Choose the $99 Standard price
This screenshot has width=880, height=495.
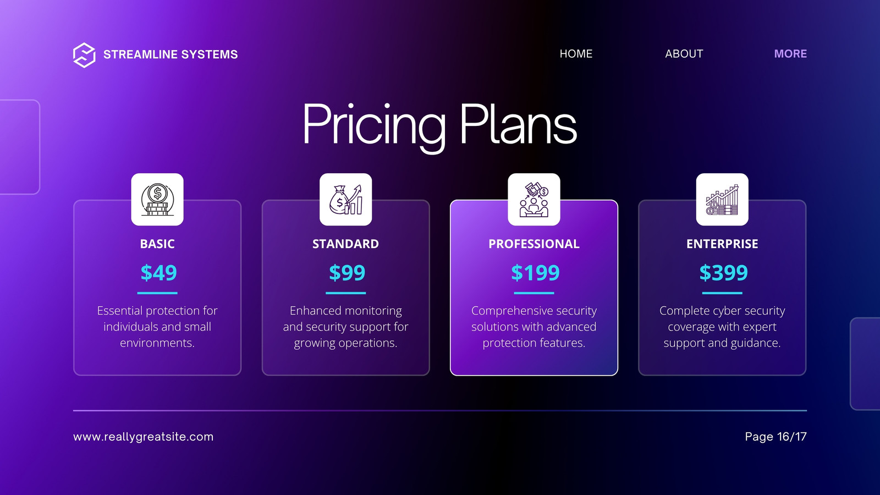coord(346,273)
